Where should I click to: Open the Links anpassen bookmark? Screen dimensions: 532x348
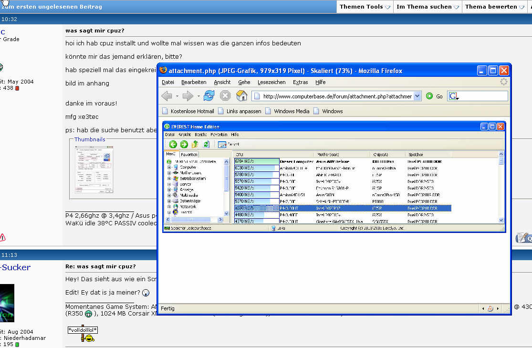tap(240, 111)
